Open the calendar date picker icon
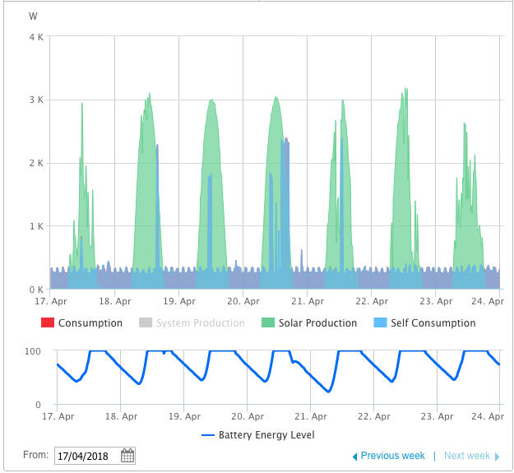514x473 pixels. coord(127,456)
